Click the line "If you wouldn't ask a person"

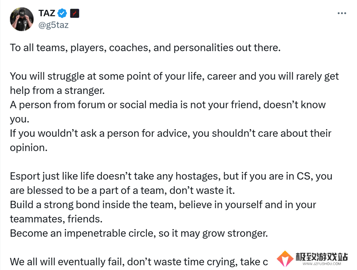(x=170, y=133)
